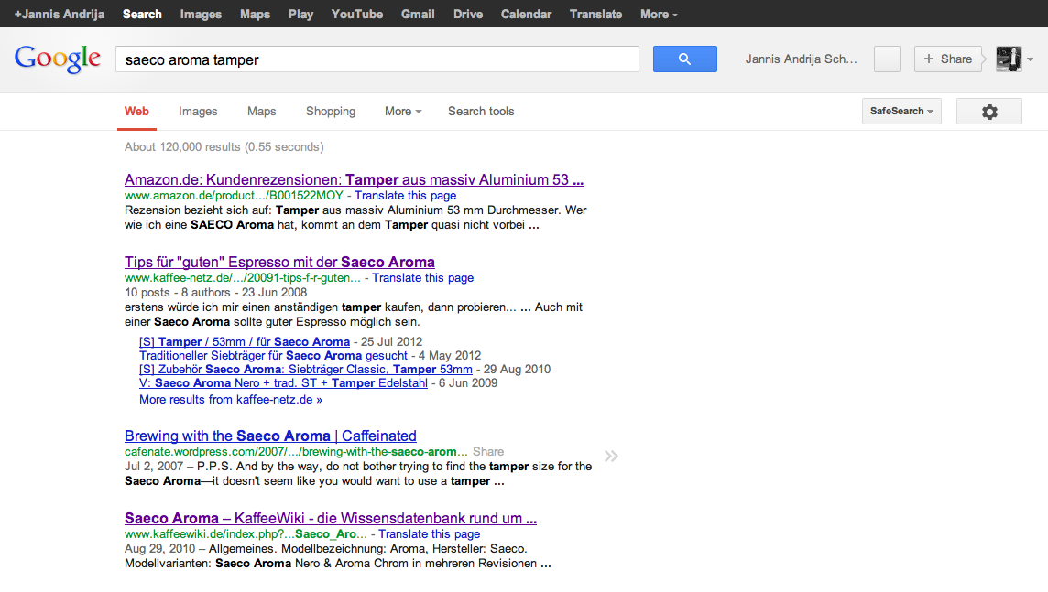Click the Google logo
The image size is (1048, 592).
[58, 59]
